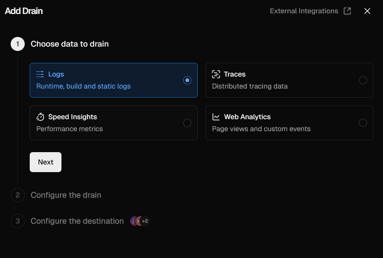Click the Logs list icon

40,74
